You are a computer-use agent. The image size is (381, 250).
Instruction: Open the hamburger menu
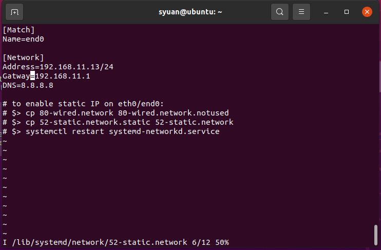point(302,12)
